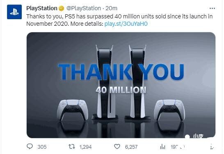Open the view analytics bar chart icon
The height and width of the screenshot is (154, 224).
[162, 147]
